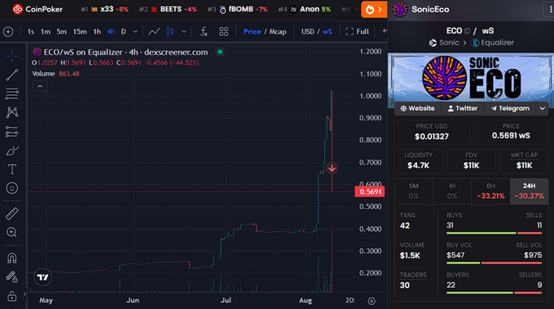Select the crosshair cursor tool

point(12,56)
